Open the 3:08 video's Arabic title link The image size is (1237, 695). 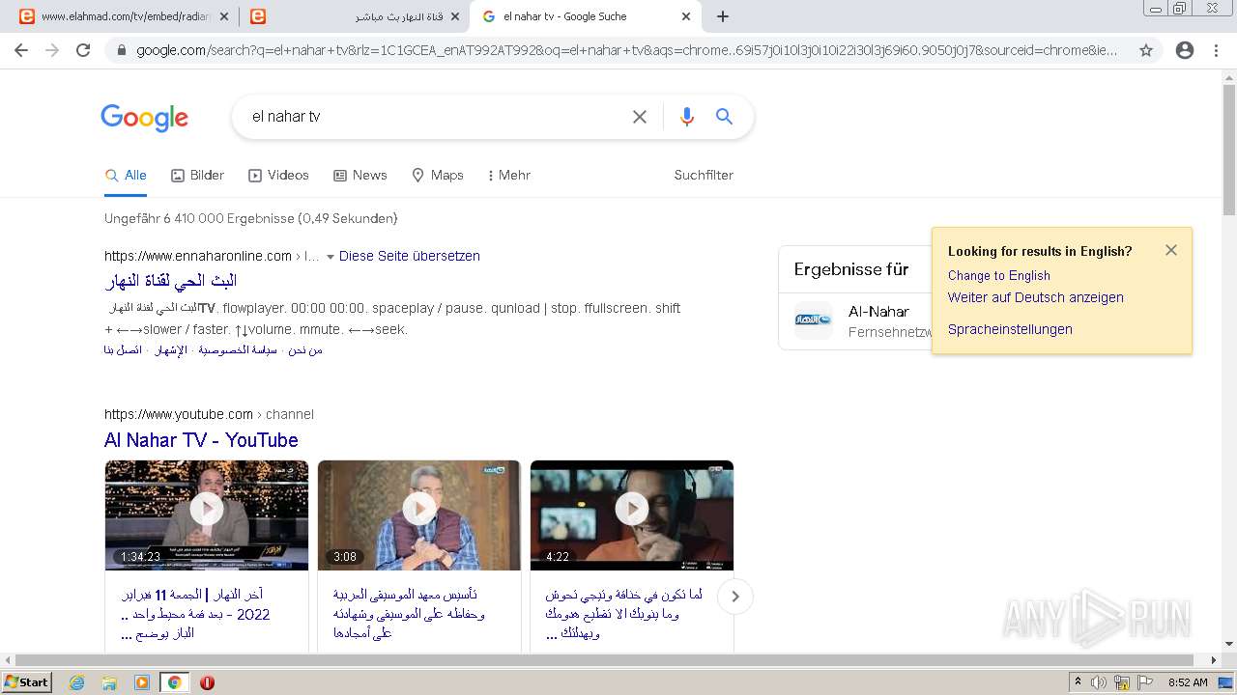[409, 614]
